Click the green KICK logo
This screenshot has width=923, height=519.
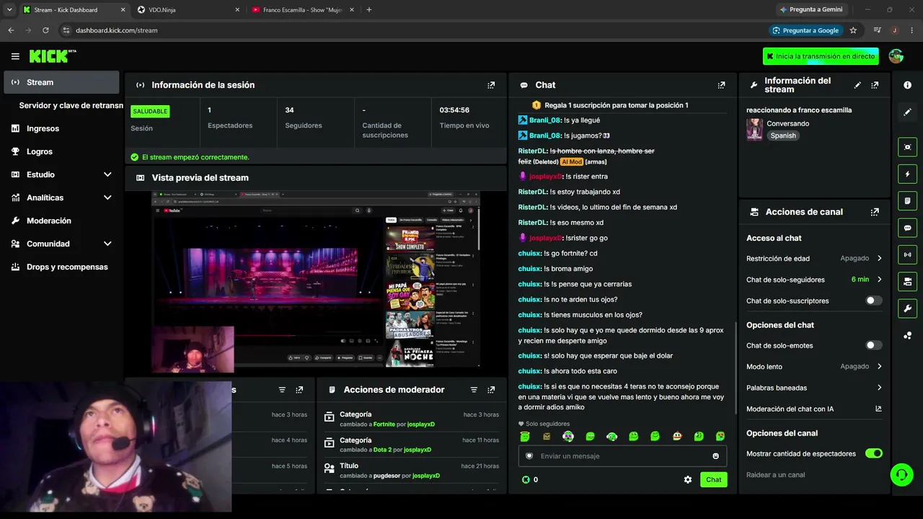click(52, 56)
